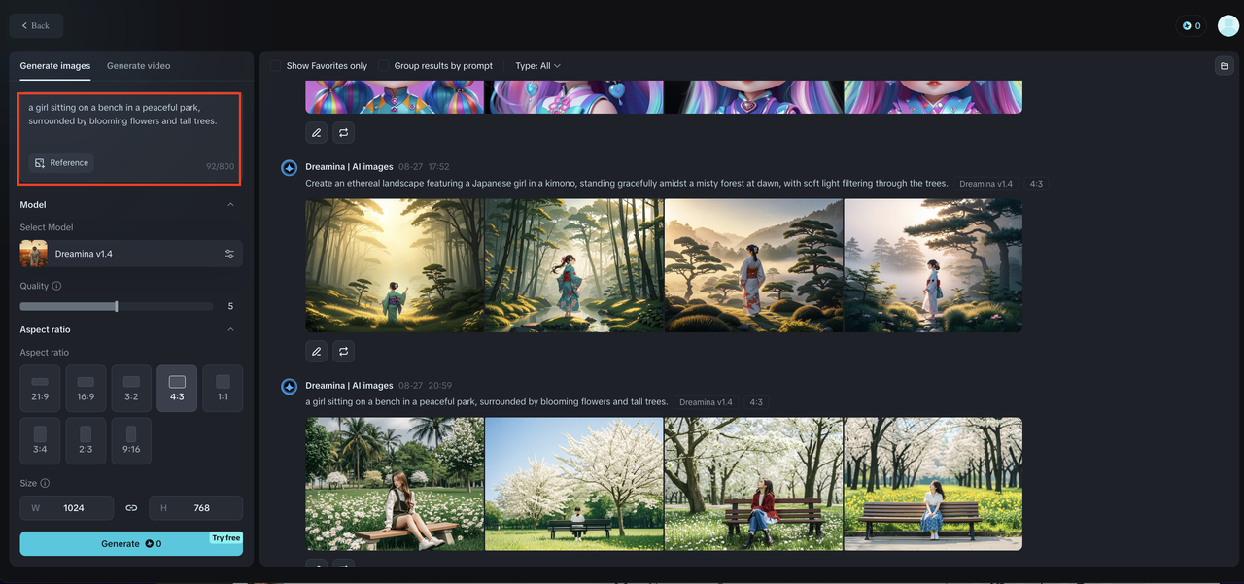Viewport: 1244px width, 584px height.
Task: Click the 92/800 character counter
Action: pos(220,167)
